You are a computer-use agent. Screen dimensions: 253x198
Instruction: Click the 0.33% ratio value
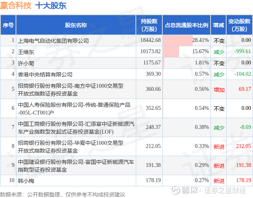[202, 146]
